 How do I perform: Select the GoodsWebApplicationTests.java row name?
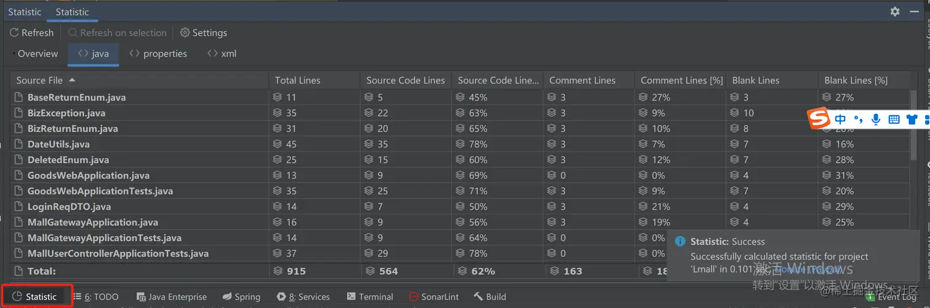pos(100,191)
